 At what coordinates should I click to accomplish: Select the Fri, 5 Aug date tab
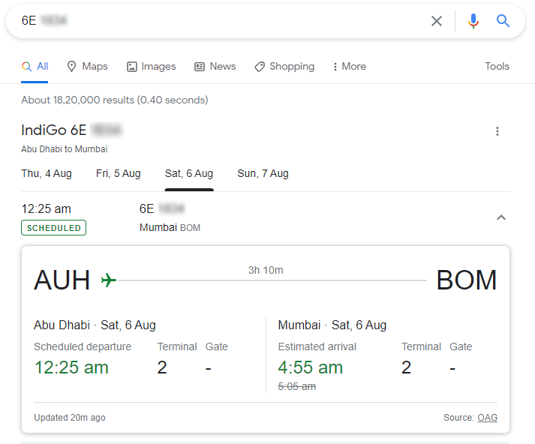[x=119, y=174]
